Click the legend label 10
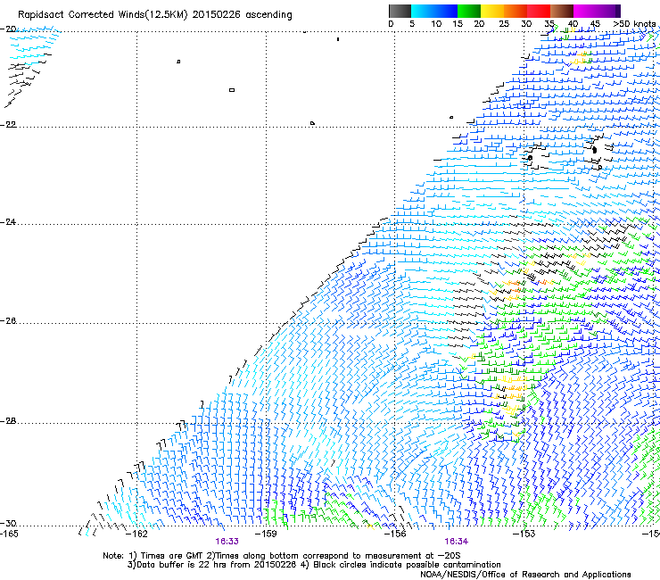This screenshot has width=660, height=580. pos(436,24)
